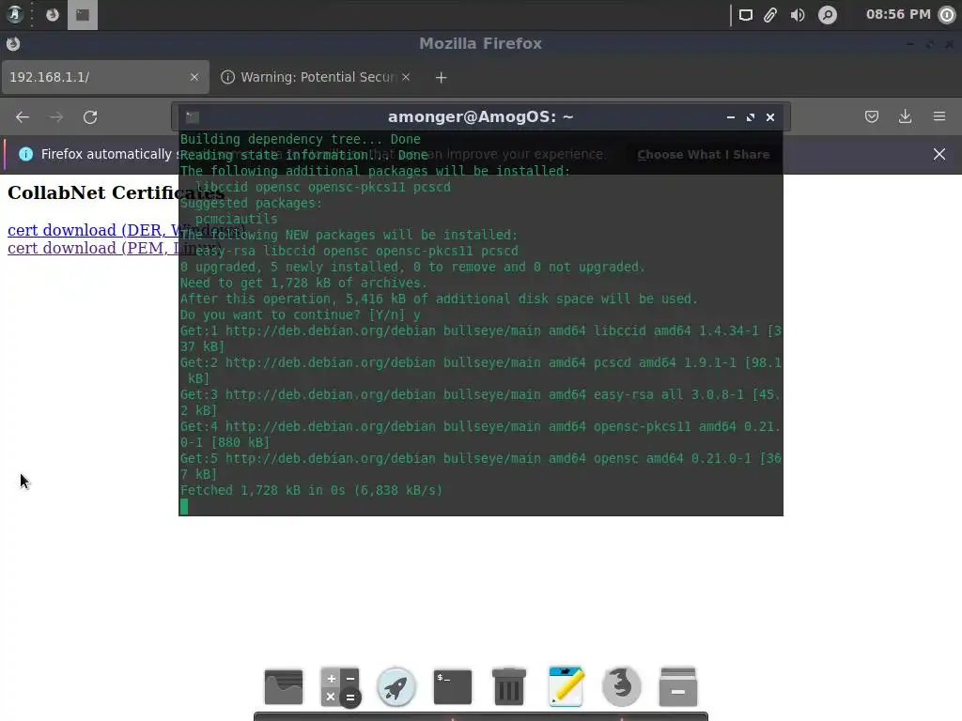The height and width of the screenshot is (721, 962).
Task: Open the file manager from the dock
Action: tap(284, 686)
